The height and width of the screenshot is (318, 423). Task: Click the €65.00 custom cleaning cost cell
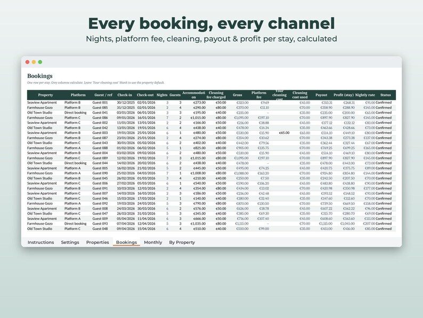pyautogui.click(x=284, y=133)
